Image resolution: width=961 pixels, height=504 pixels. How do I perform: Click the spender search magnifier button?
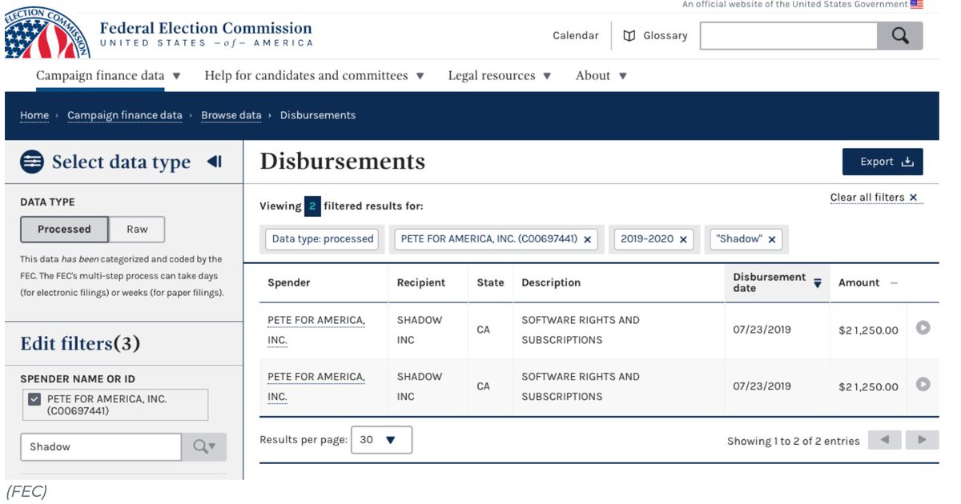click(204, 447)
